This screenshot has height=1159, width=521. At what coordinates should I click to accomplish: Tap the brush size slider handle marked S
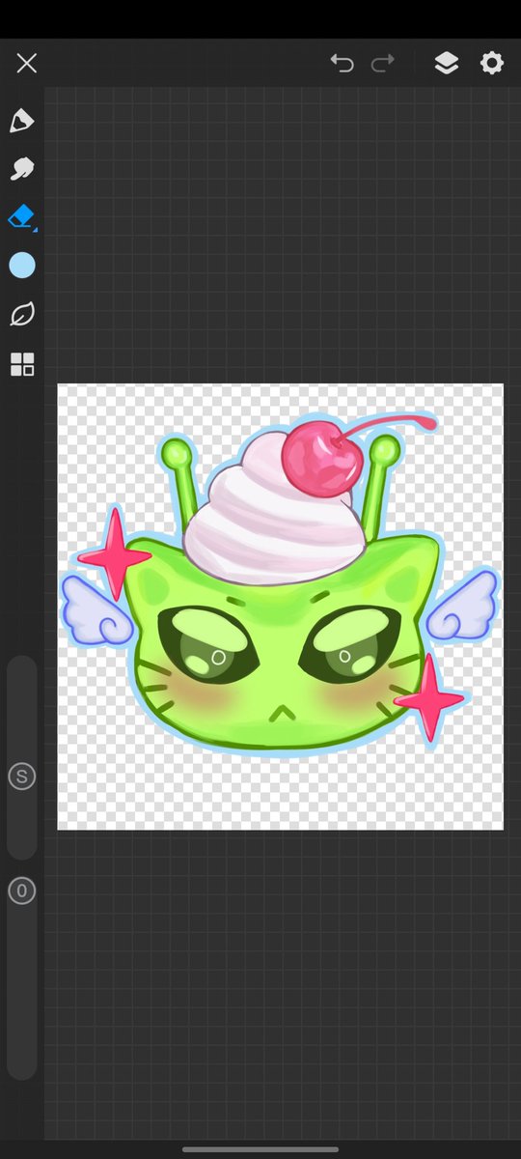21,776
